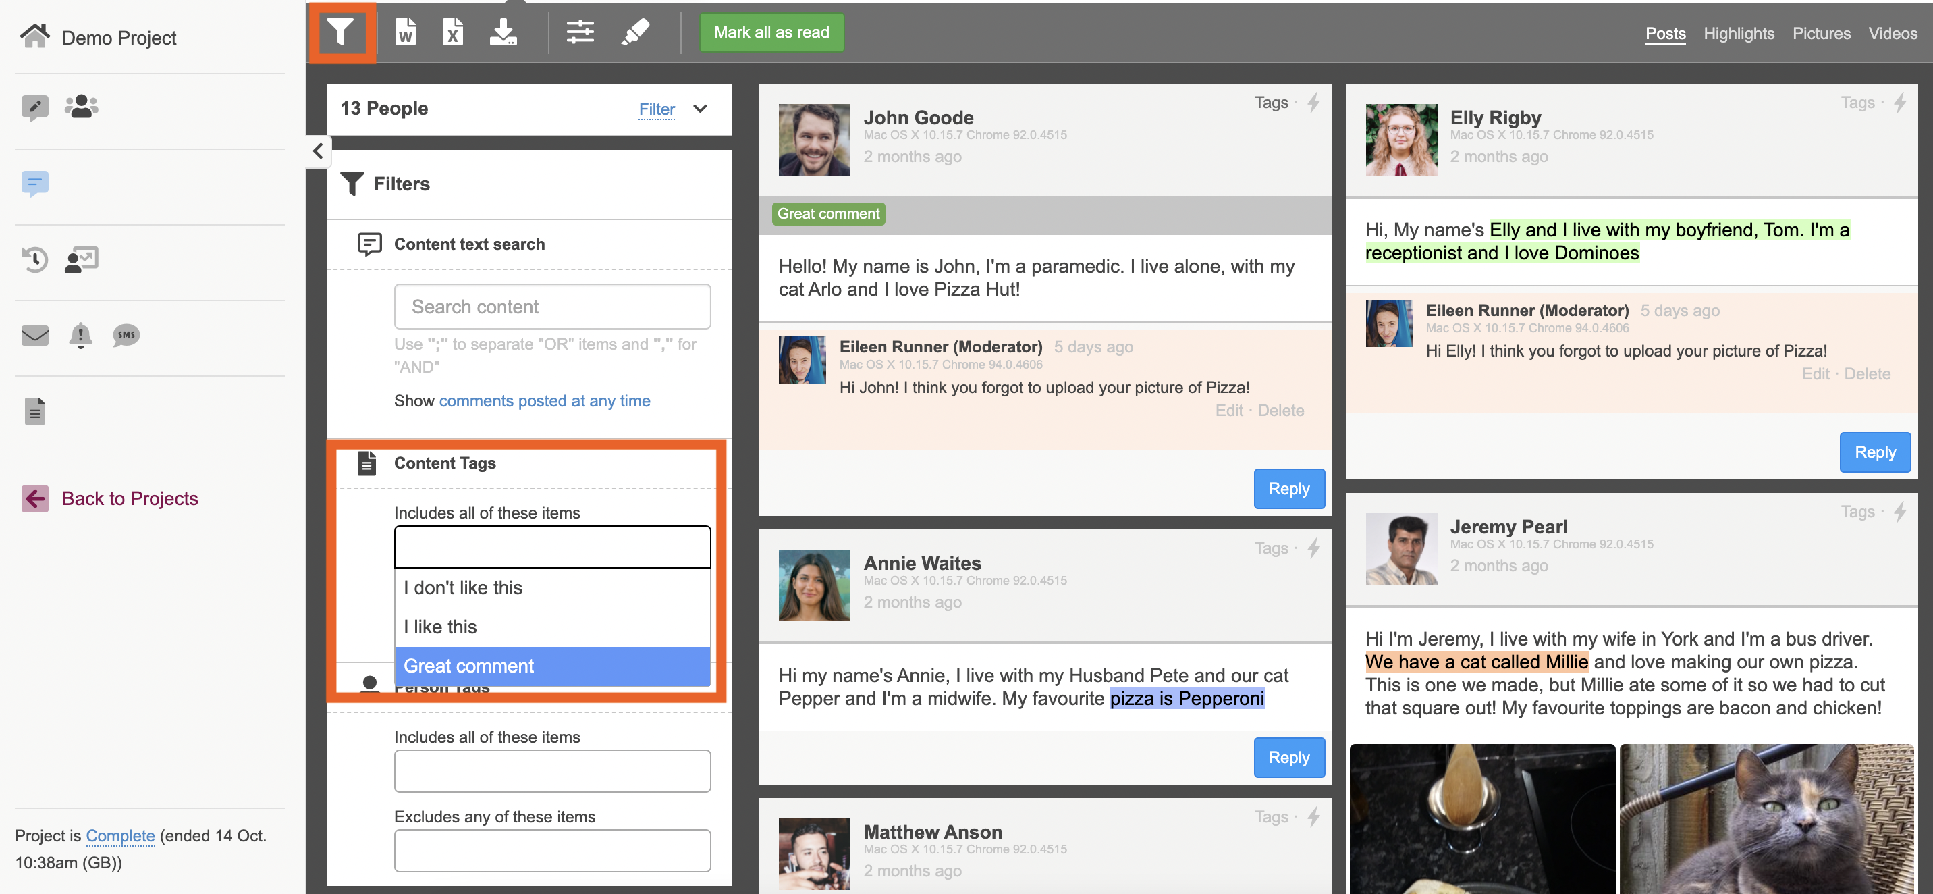Select the highlighter marker tool
Screen dimensions: 1933x894
coord(635,32)
